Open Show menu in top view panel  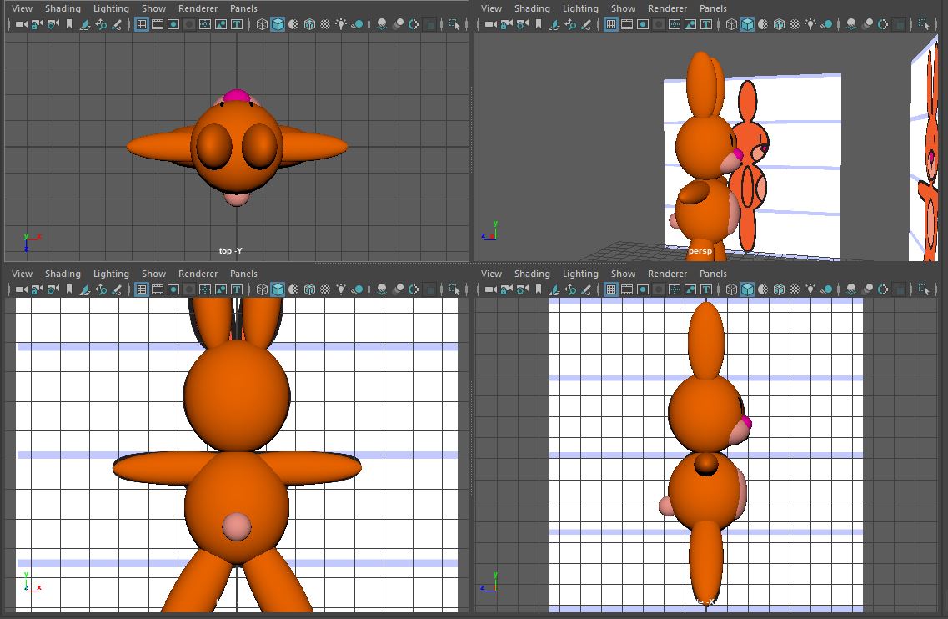[153, 8]
